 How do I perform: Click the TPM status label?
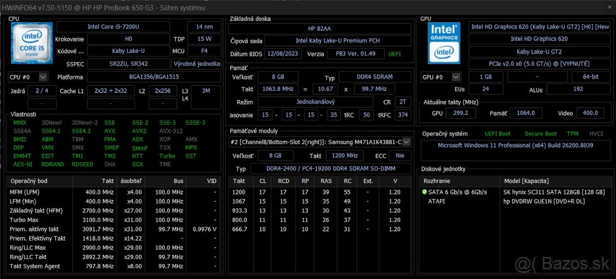pyautogui.click(x=572, y=134)
